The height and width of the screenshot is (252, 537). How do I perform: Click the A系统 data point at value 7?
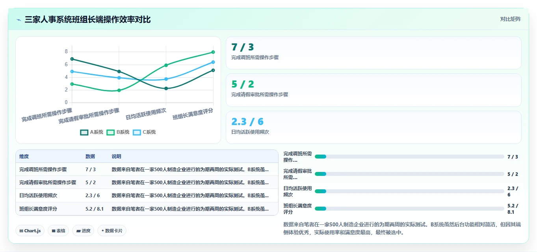click(72, 59)
